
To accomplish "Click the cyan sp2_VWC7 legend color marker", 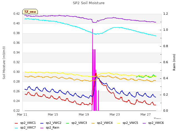I will (16, 128).
